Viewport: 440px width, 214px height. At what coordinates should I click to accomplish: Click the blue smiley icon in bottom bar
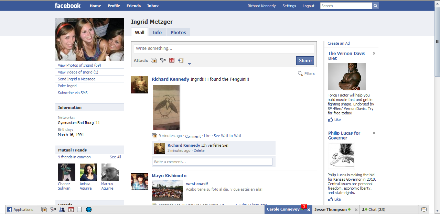89,210
